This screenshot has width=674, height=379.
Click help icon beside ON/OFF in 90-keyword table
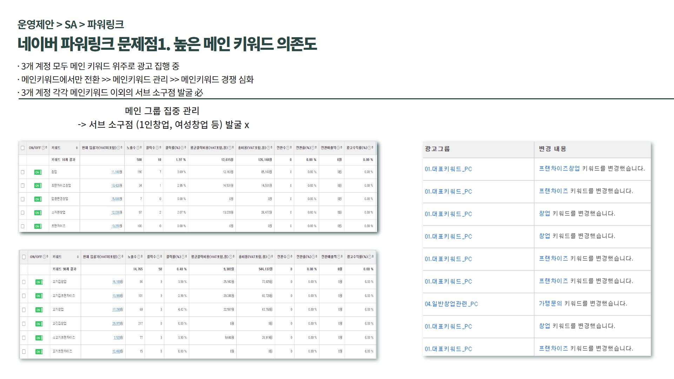point(44,257)
